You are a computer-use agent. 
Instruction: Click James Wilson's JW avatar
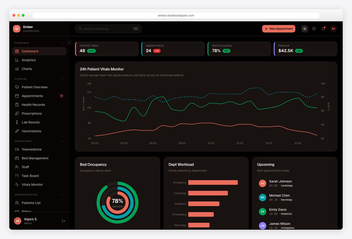click(263, 226)
